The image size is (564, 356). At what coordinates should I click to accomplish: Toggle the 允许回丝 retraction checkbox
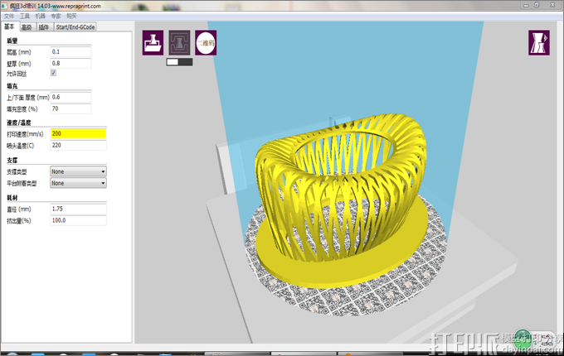[54, 74]
